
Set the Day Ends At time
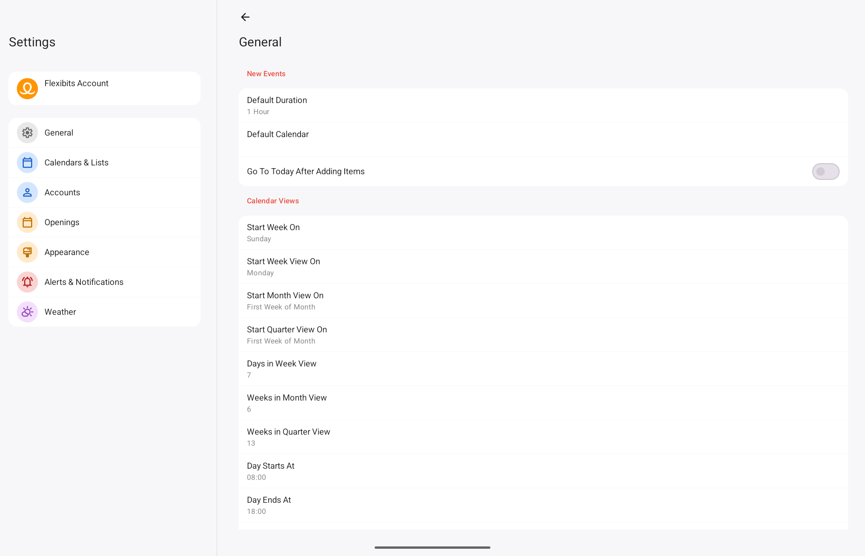[x=543, y=505]
